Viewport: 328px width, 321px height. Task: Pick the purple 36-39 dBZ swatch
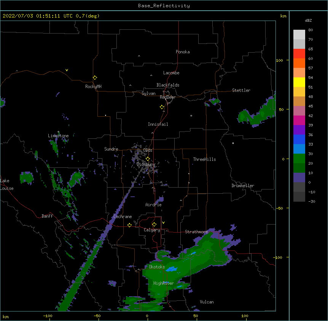click(x=299, y=130)
